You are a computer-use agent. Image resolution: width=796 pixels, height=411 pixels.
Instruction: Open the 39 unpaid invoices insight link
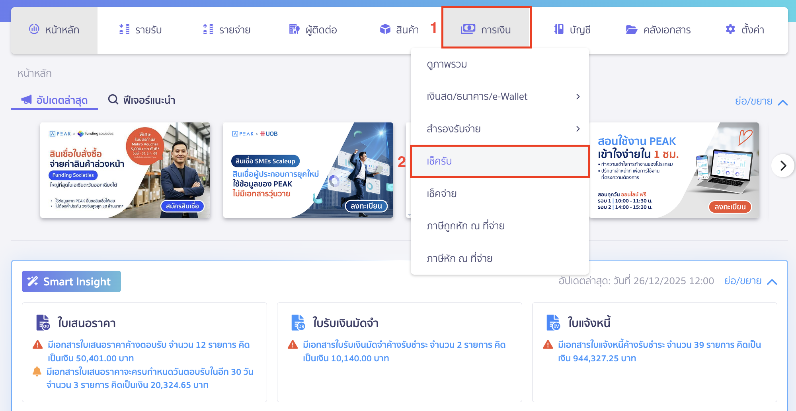click(x=659, y=351)
